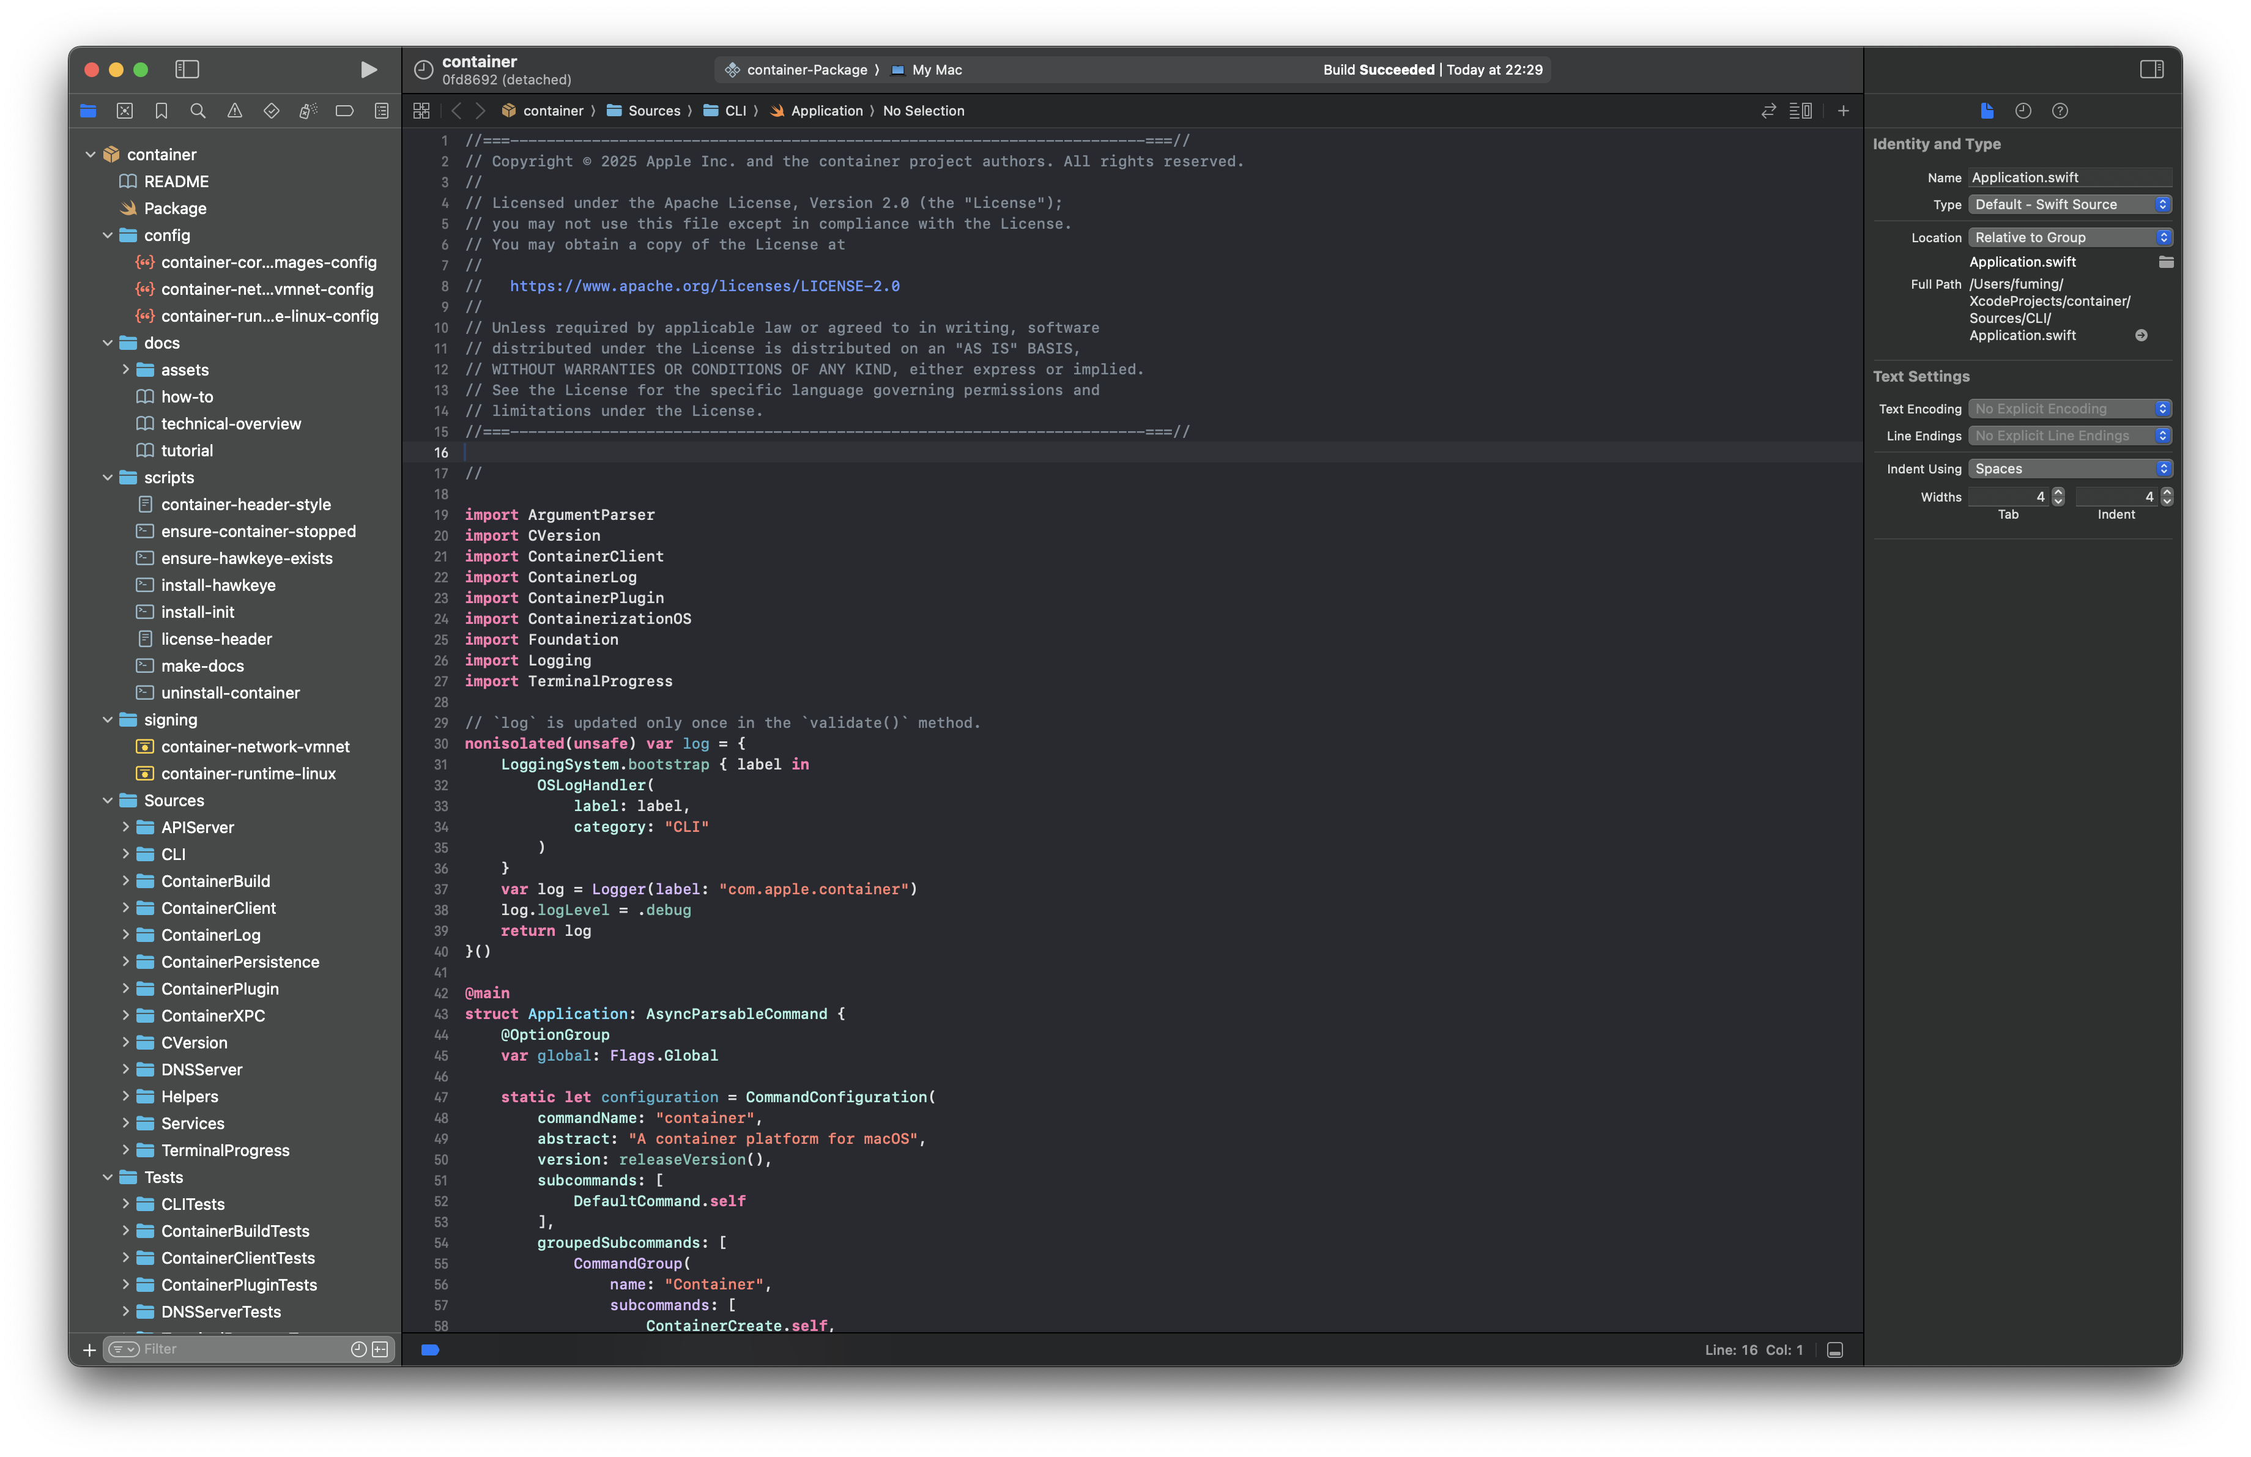Viewport: 2251px width, 1457px height.
Task: Toggle code review changes view
Action: coord(1768,111)
